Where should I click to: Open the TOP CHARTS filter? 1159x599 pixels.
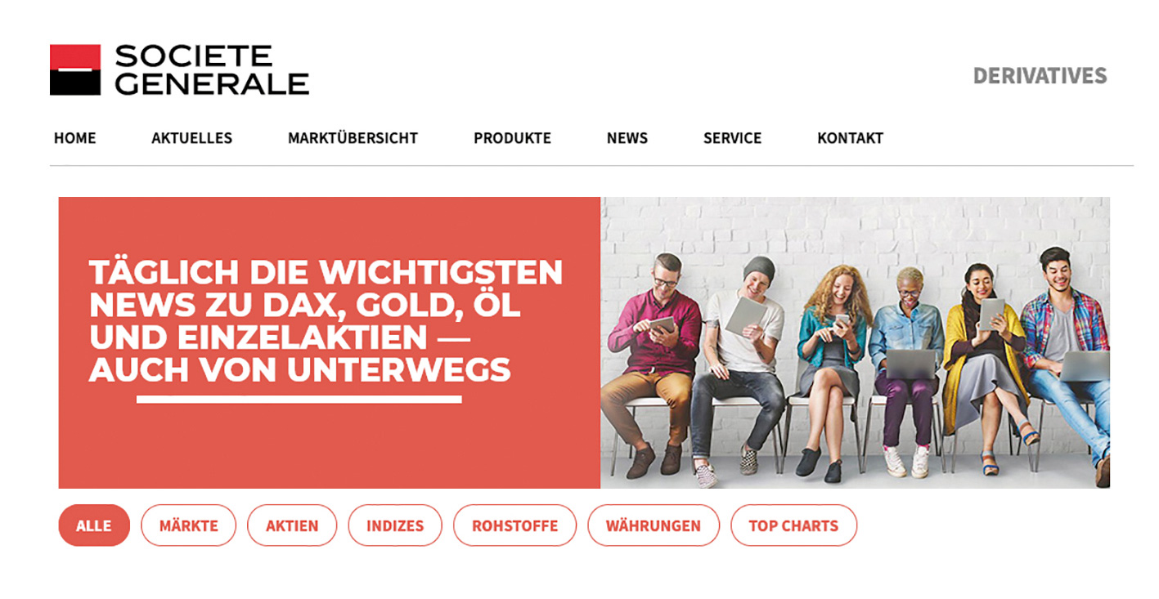click(x=793, y=525)
